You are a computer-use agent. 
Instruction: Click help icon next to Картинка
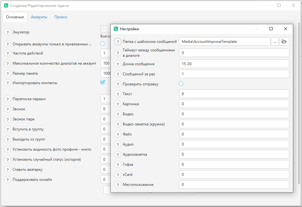pos(118,104)
